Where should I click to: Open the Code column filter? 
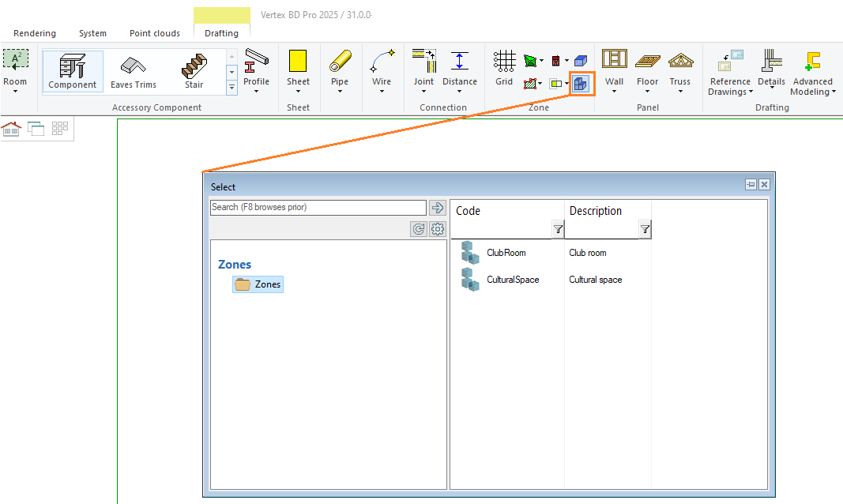(558, 229)
